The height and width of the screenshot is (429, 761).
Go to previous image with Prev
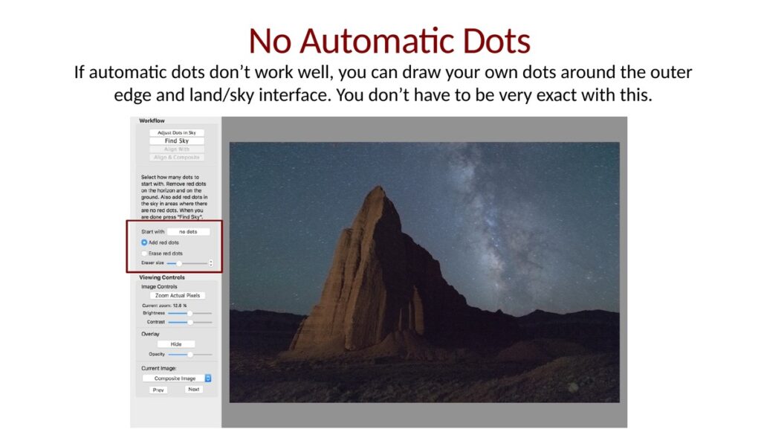coord(158,390)
